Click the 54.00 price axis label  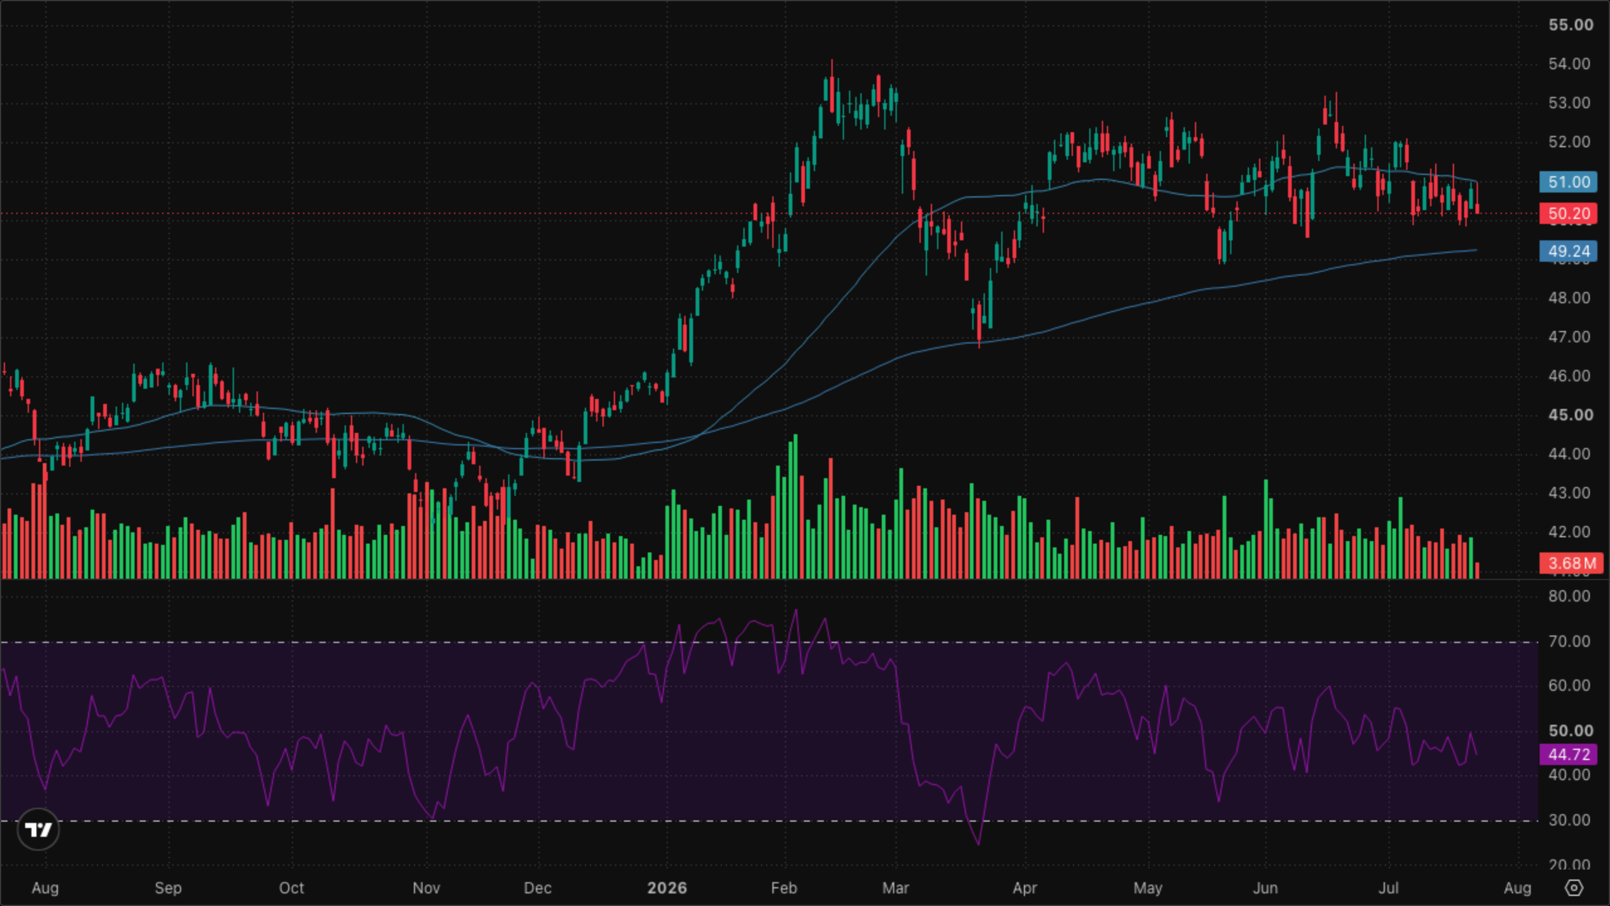pos(1569,64)
